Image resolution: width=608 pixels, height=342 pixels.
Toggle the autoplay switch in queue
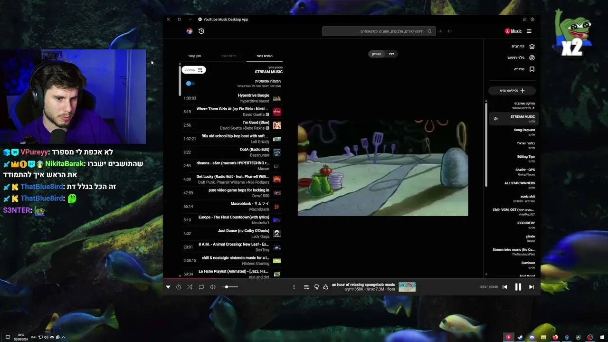tap(190, 83)
